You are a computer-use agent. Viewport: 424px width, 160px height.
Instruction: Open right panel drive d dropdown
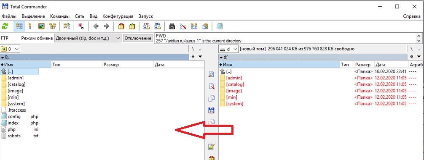228,49
